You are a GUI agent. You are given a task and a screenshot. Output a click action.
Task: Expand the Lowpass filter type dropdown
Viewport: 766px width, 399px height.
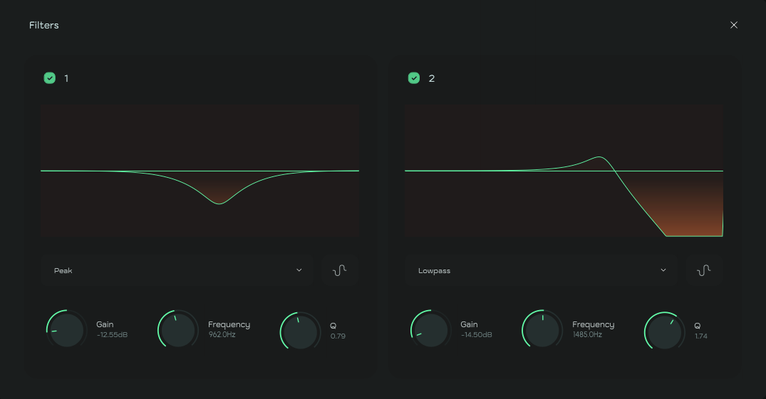(541, 270)
